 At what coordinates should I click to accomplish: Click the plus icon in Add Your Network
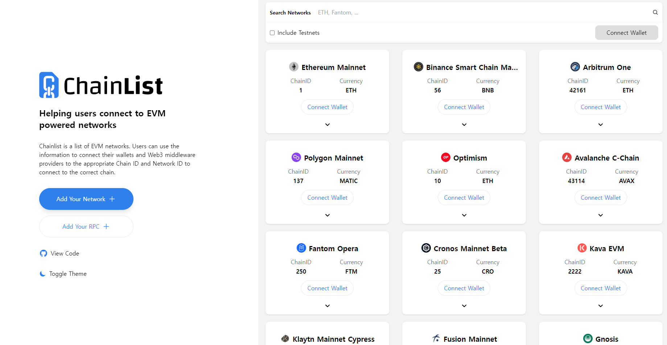point(112,199)
